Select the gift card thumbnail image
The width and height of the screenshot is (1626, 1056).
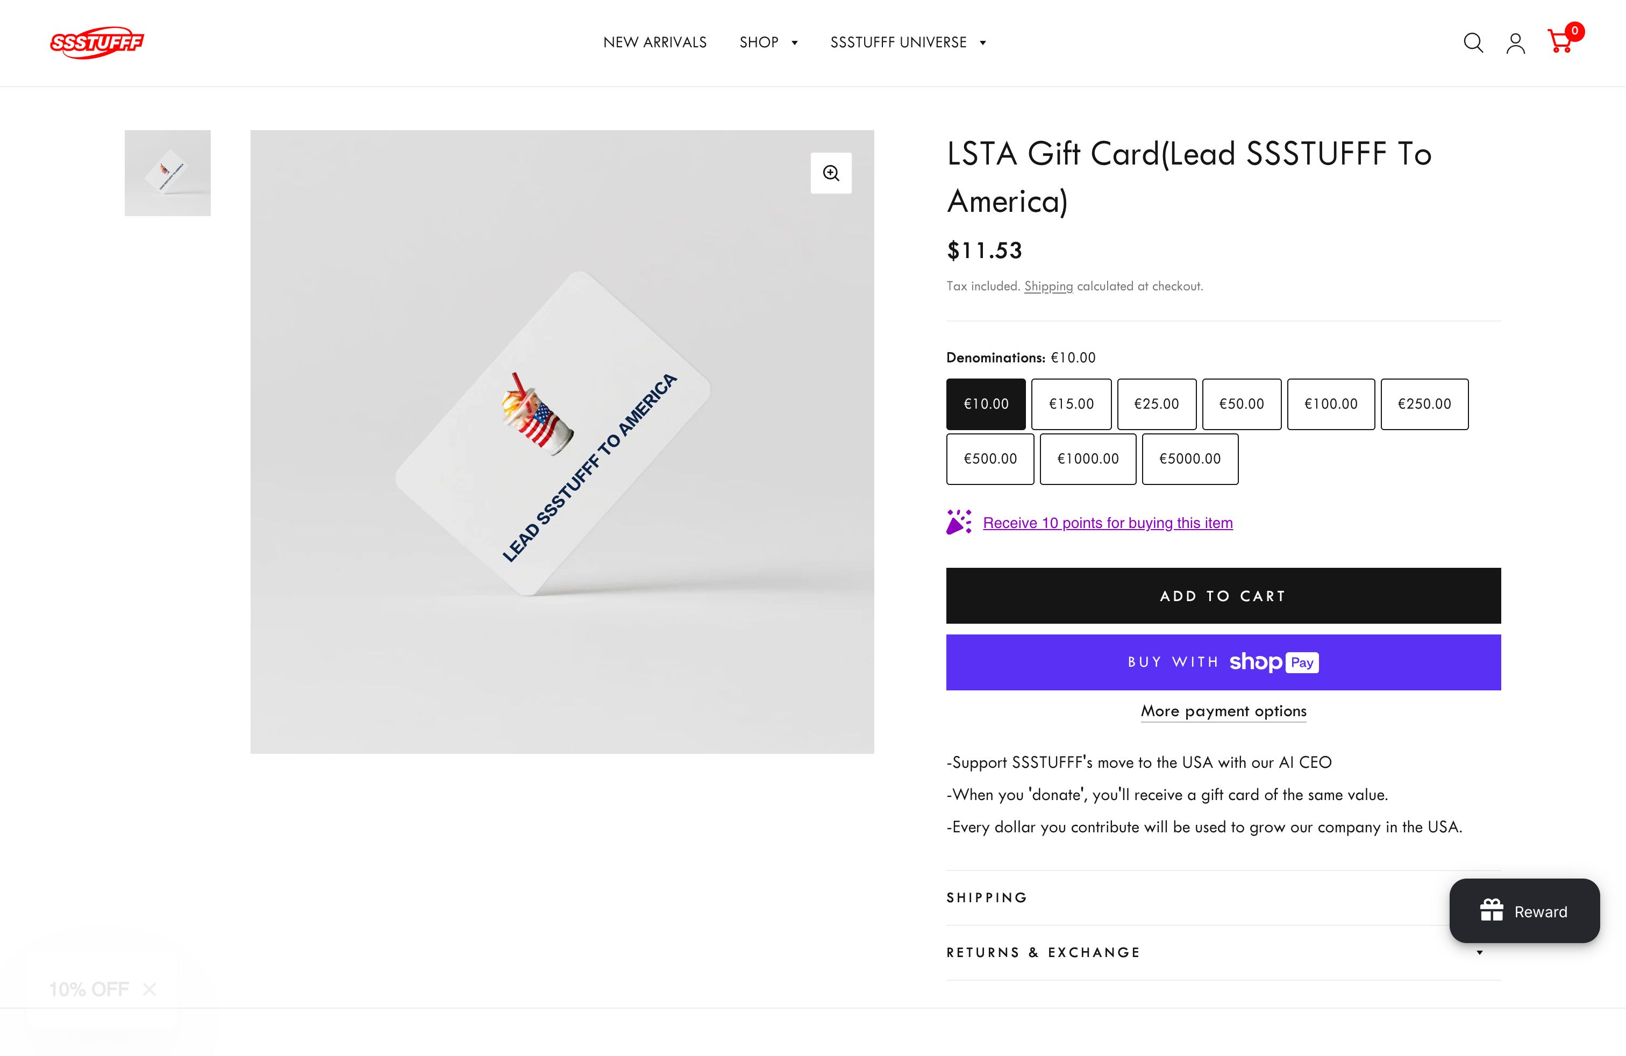click(167, 173)
